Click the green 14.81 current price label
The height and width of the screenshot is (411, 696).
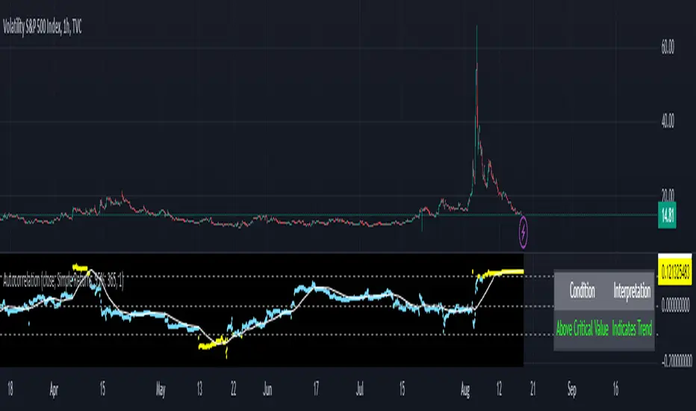(x=667, y=215)
